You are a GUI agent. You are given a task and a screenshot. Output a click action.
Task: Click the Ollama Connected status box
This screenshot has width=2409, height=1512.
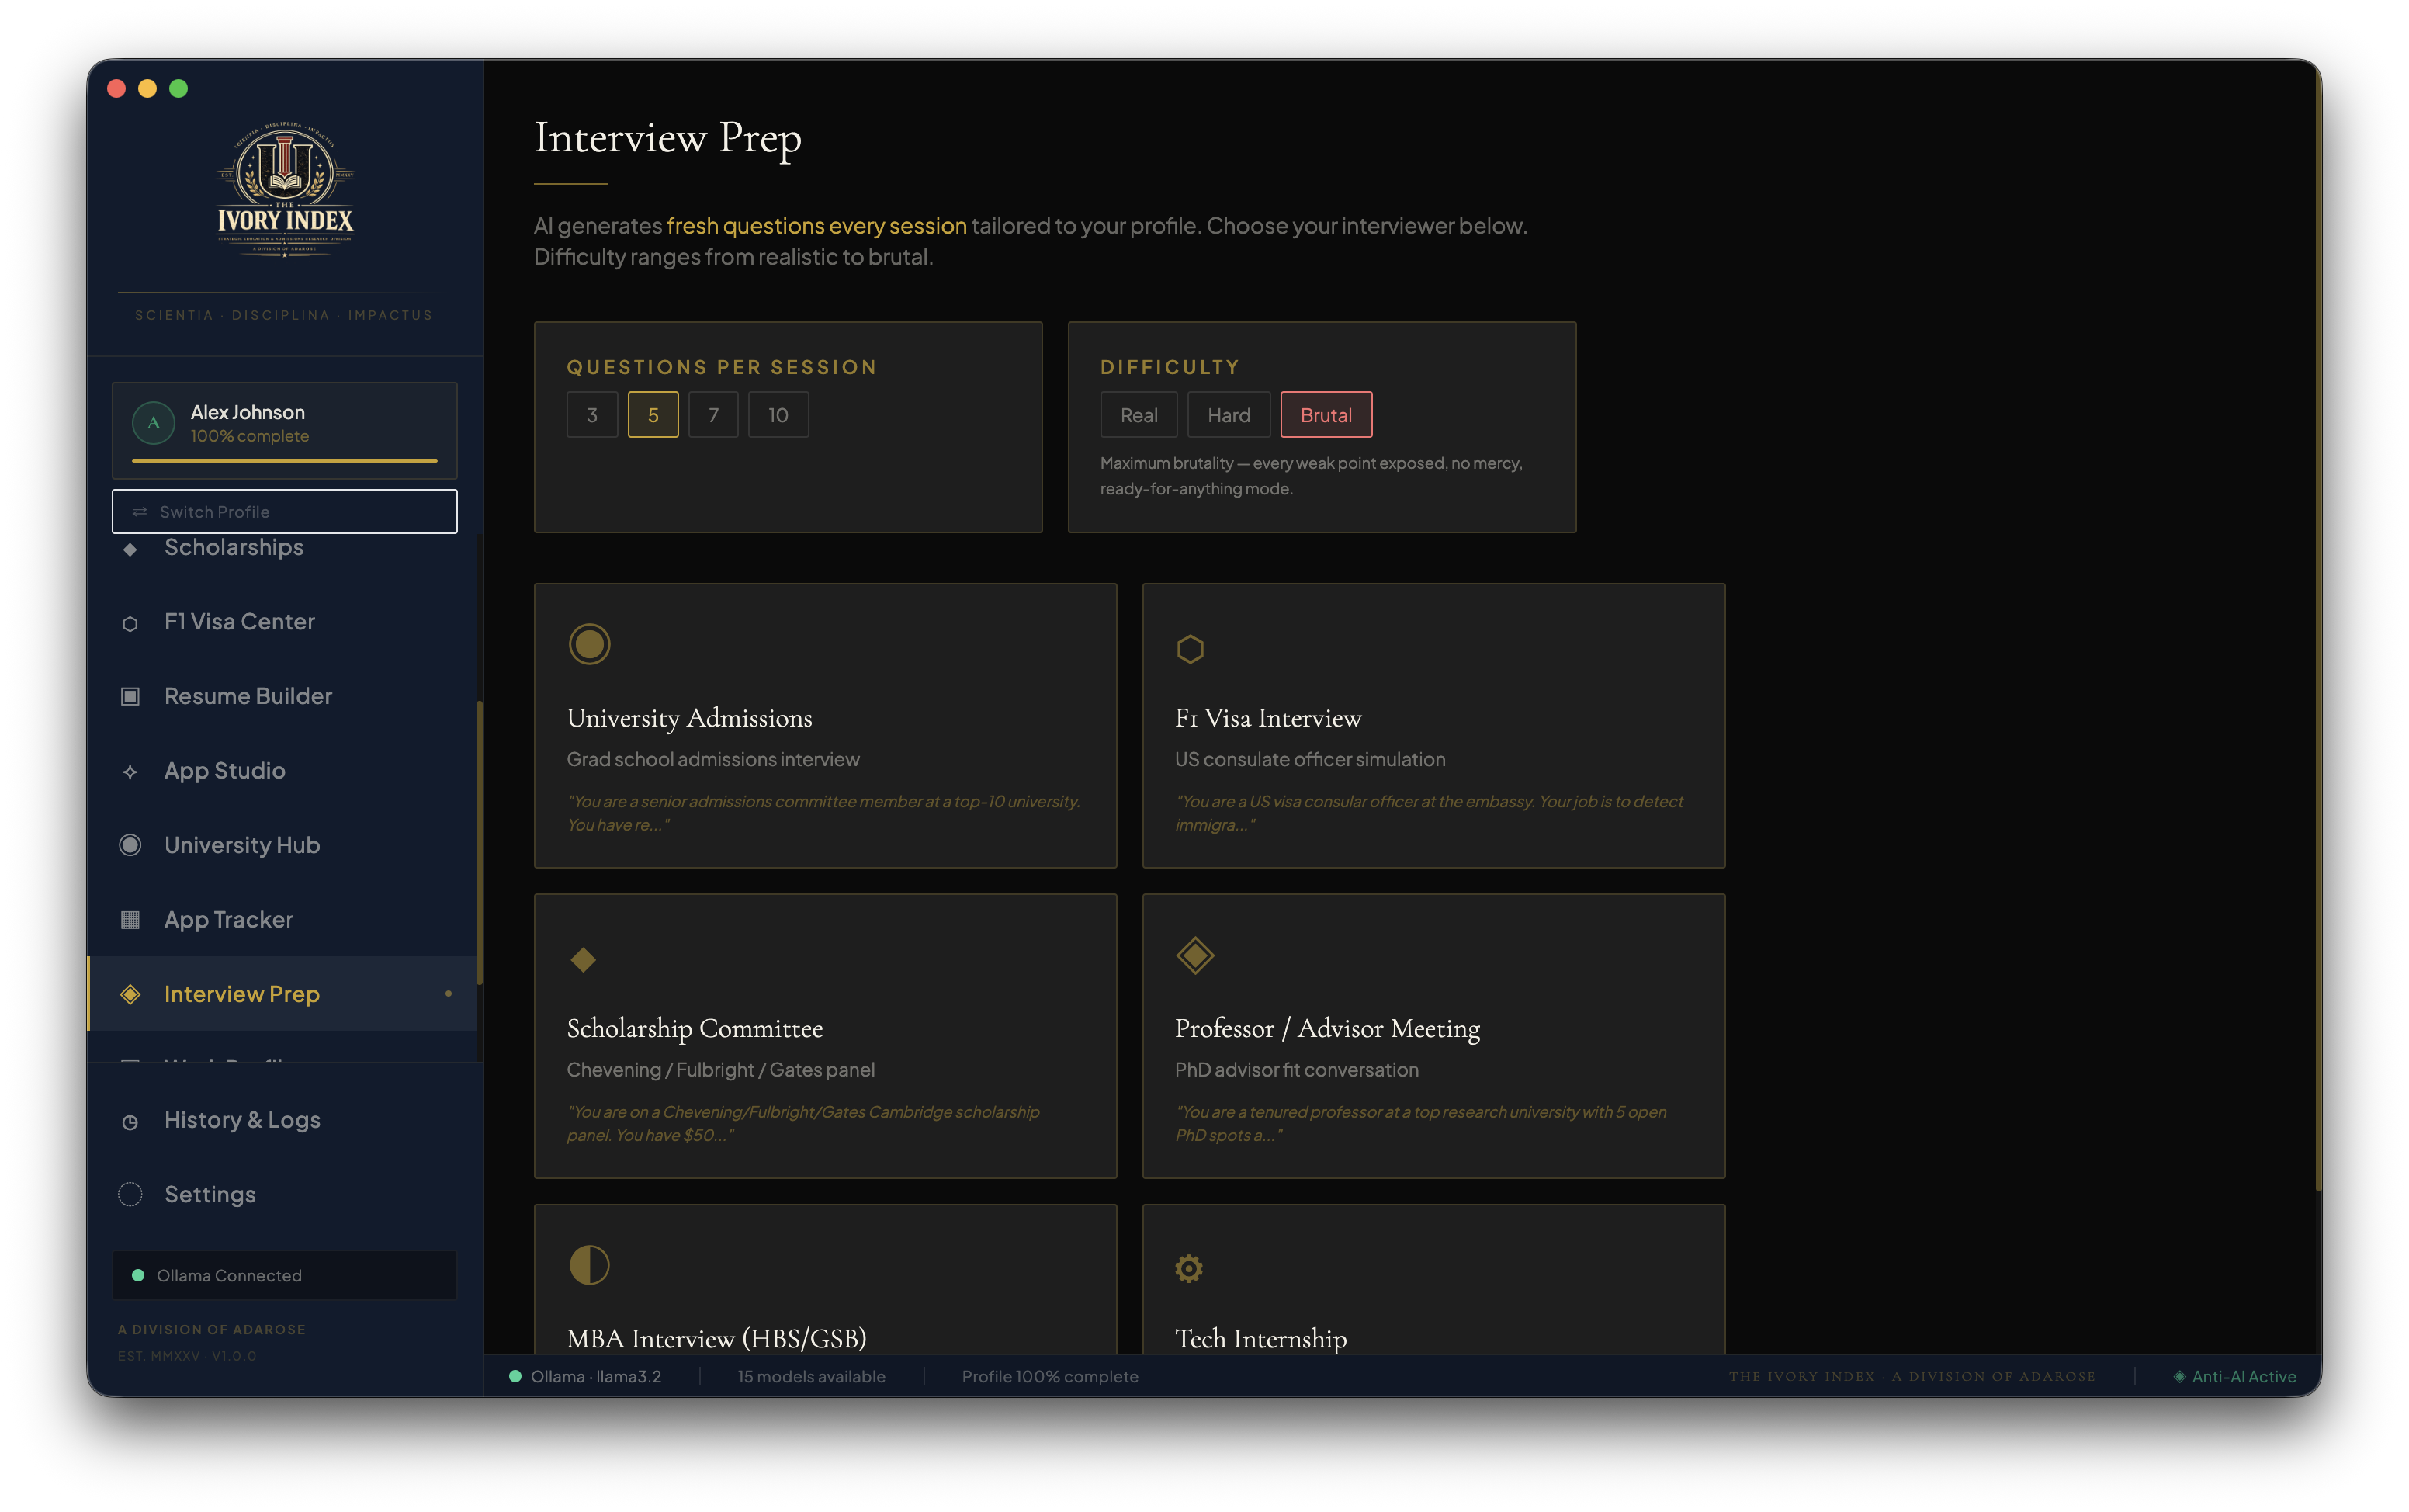285,1275
